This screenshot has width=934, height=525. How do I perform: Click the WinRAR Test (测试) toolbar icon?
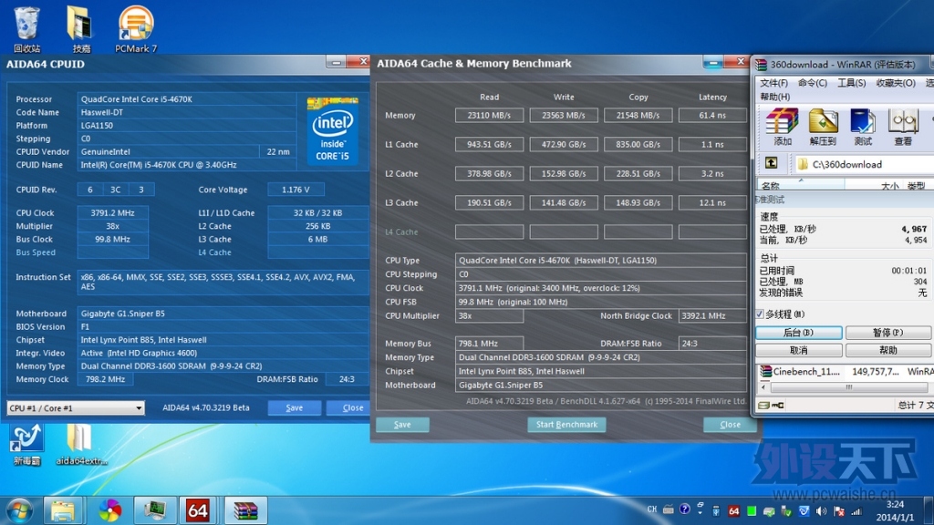[x=863, y=127]
